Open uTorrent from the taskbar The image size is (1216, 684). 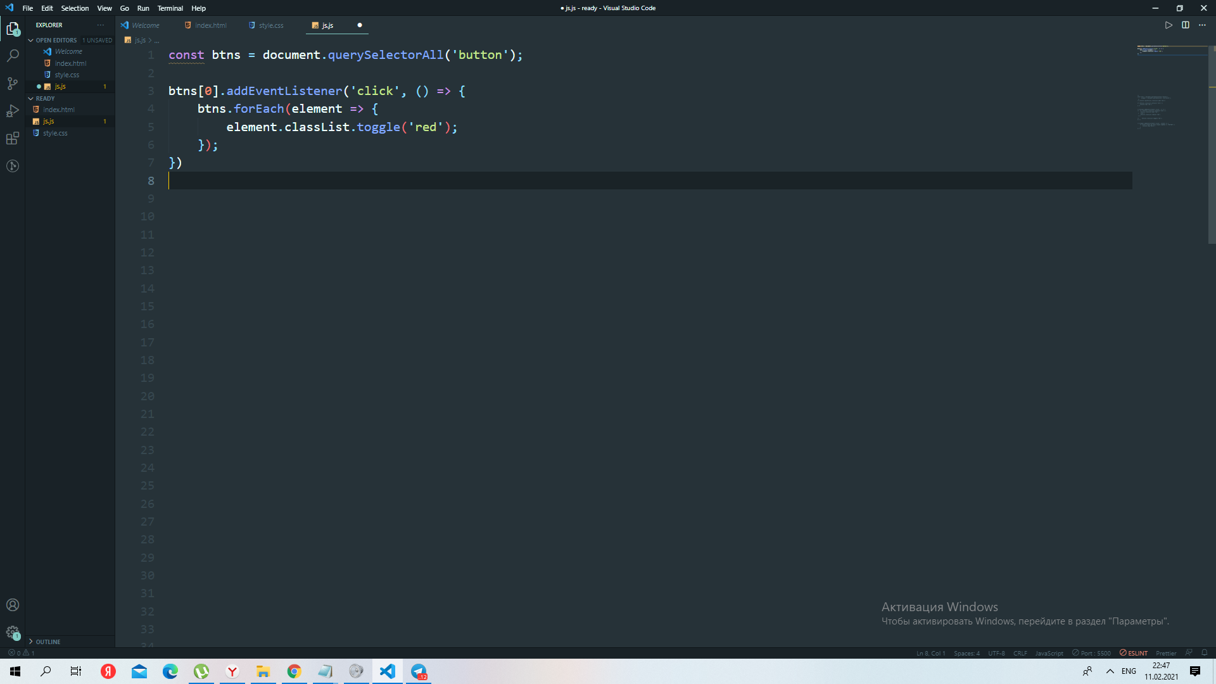pyautogui.click(x=201, y=671)
